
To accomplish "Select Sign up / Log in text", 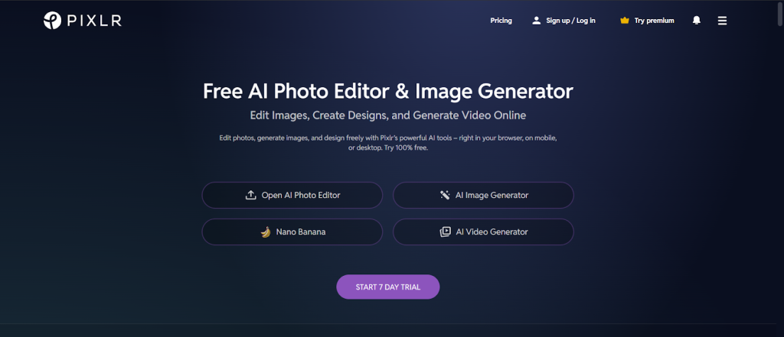I will (570, 21).
